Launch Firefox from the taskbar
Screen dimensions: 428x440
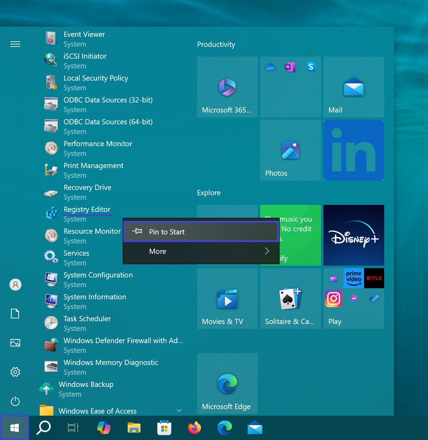coord(195,428)
